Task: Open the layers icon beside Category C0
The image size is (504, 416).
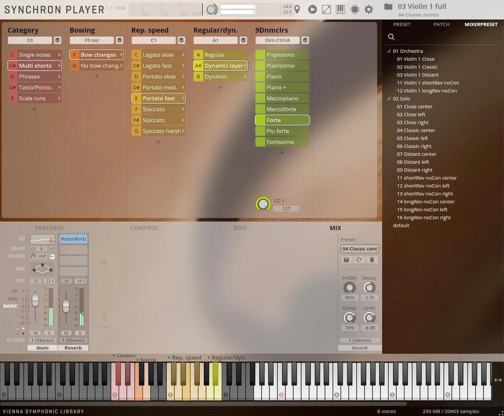Action: coord(58,40)
